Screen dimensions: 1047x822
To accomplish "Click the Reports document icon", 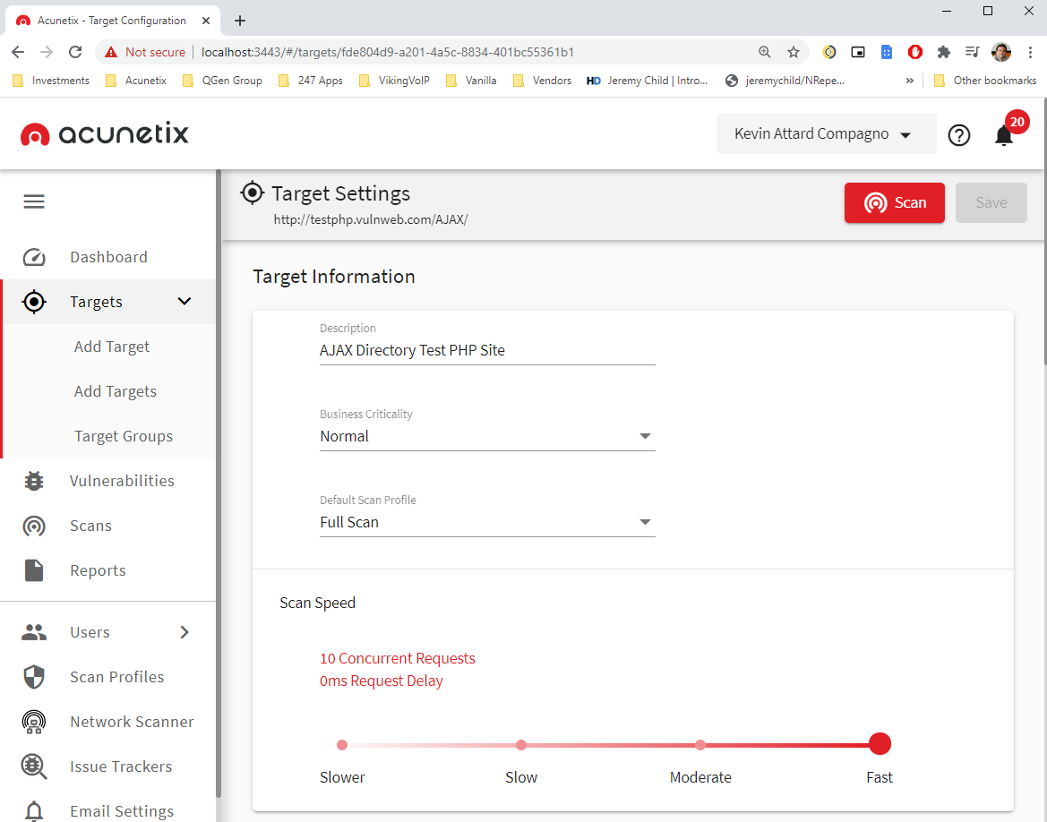I will coord(34,570).
